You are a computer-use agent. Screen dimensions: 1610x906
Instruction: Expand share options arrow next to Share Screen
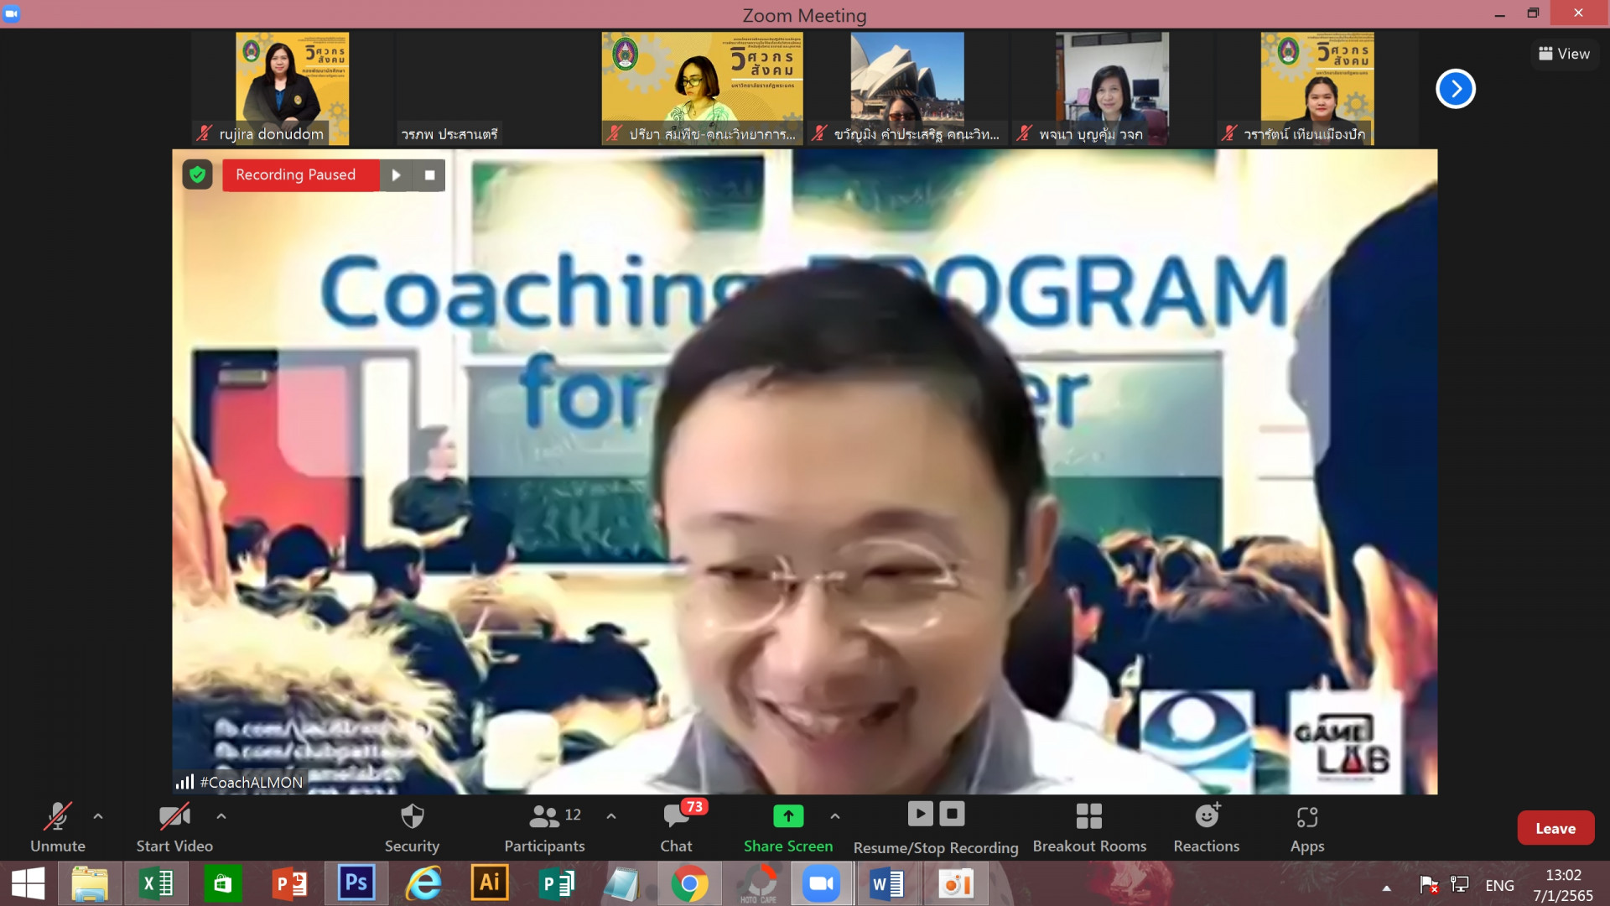tap(835, 815)
